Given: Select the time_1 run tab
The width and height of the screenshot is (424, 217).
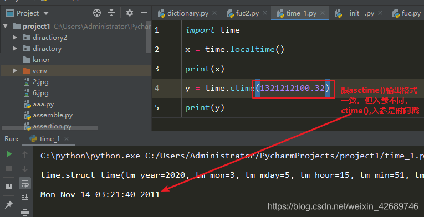Looking at the screenshot, I should point(49,139).
